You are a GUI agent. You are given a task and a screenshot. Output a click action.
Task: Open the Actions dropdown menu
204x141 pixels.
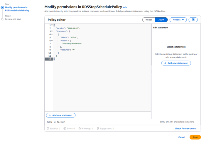[x=178, y=20]
